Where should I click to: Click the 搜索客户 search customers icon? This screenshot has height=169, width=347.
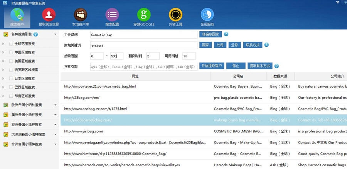coord(17,16)
